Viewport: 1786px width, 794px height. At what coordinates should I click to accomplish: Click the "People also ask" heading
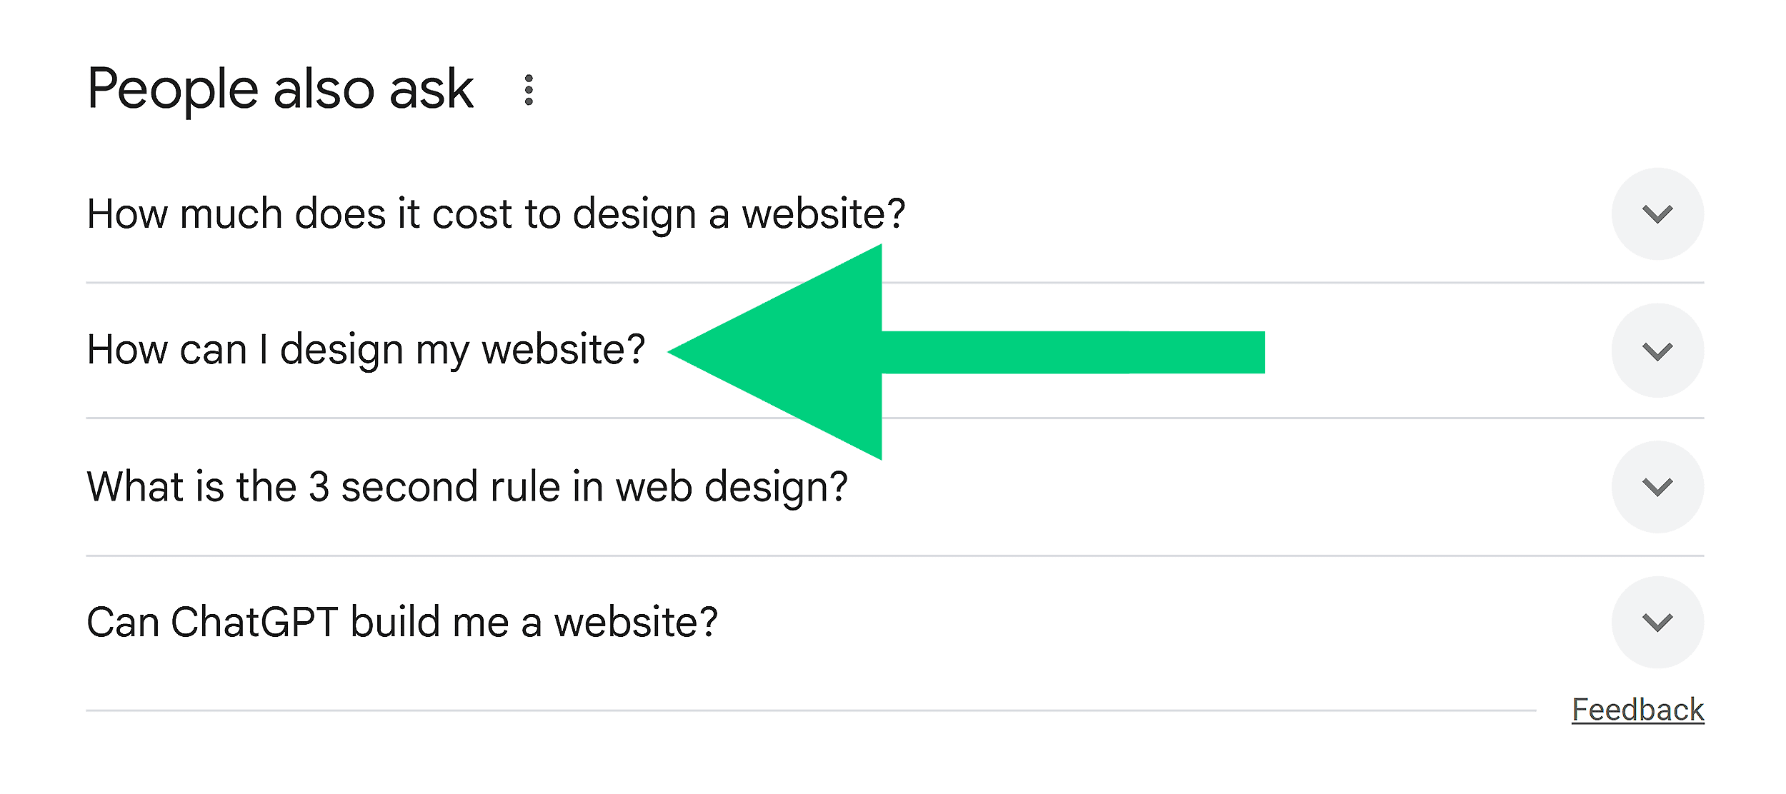point(280,89)
